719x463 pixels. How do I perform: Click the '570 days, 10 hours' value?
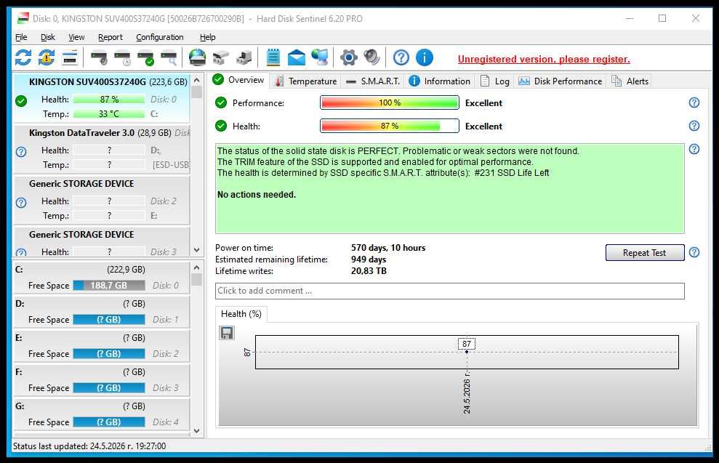tap(388, 248)
